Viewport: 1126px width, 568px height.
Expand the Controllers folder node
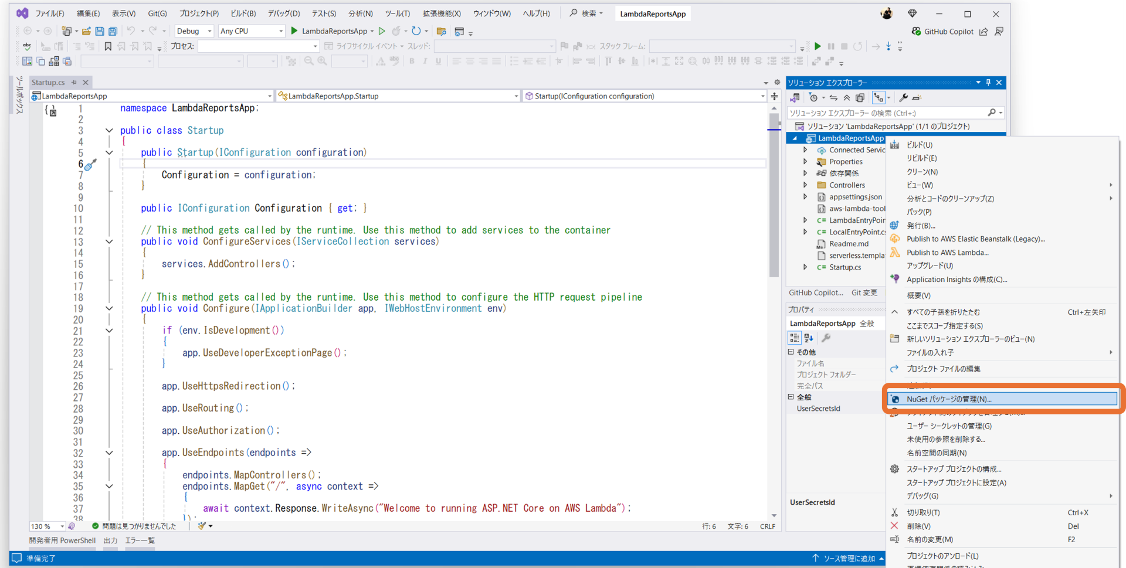coord(805,185)
